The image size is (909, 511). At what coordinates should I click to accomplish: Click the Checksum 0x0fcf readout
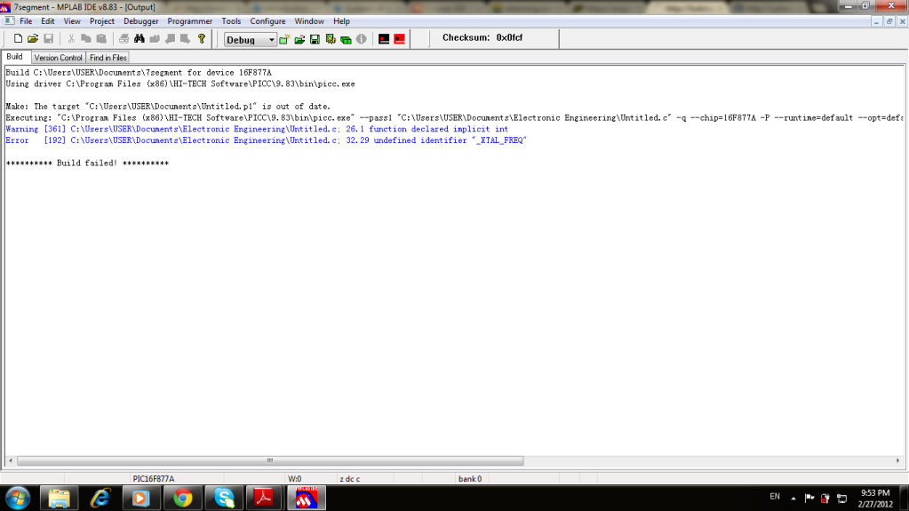point(482,37)
